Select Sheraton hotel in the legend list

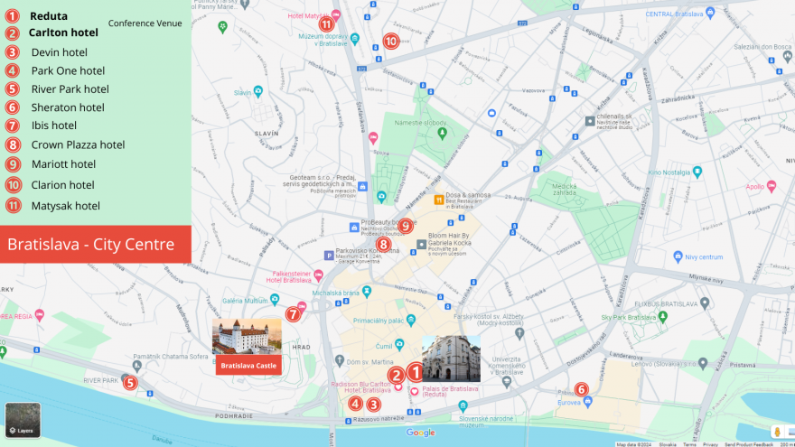pyautogui.click(x=67, y=107)
